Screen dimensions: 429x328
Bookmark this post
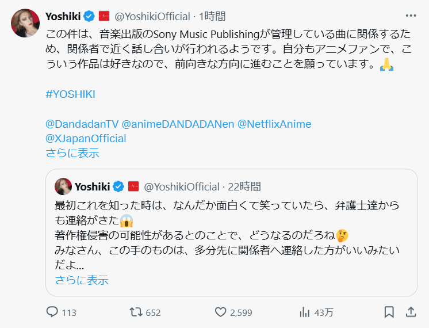coord(389,312)
